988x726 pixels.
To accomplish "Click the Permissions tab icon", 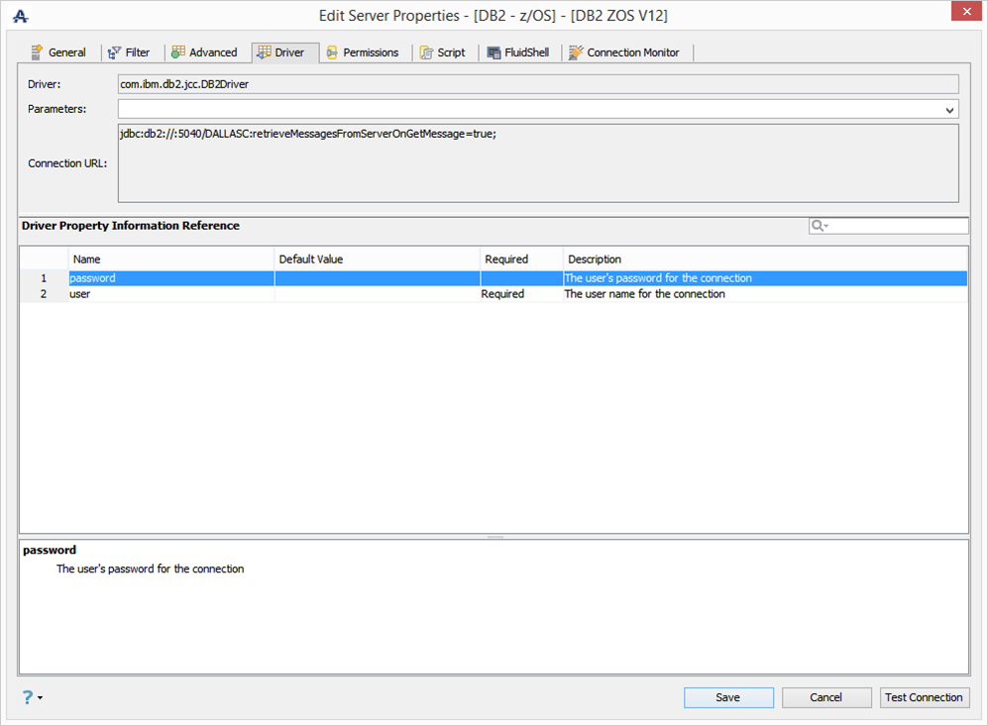I will [x=332, y=52].
